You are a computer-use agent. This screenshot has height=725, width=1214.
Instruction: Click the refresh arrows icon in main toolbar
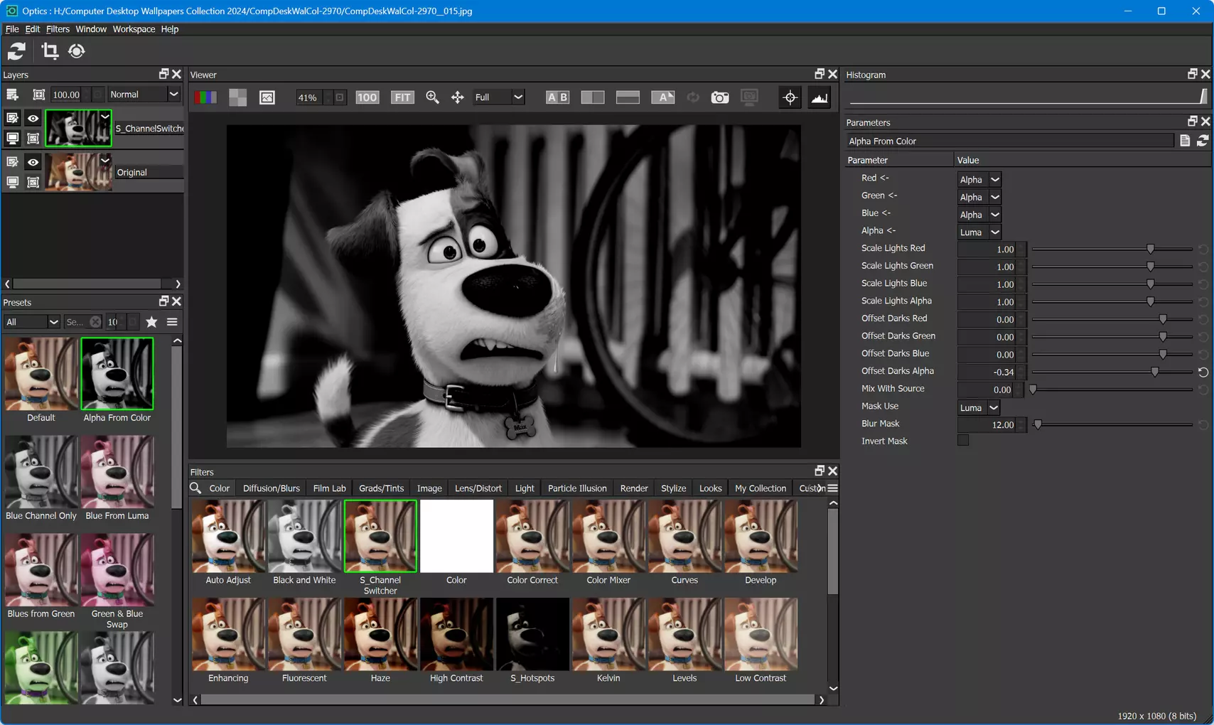click(16, 51)
